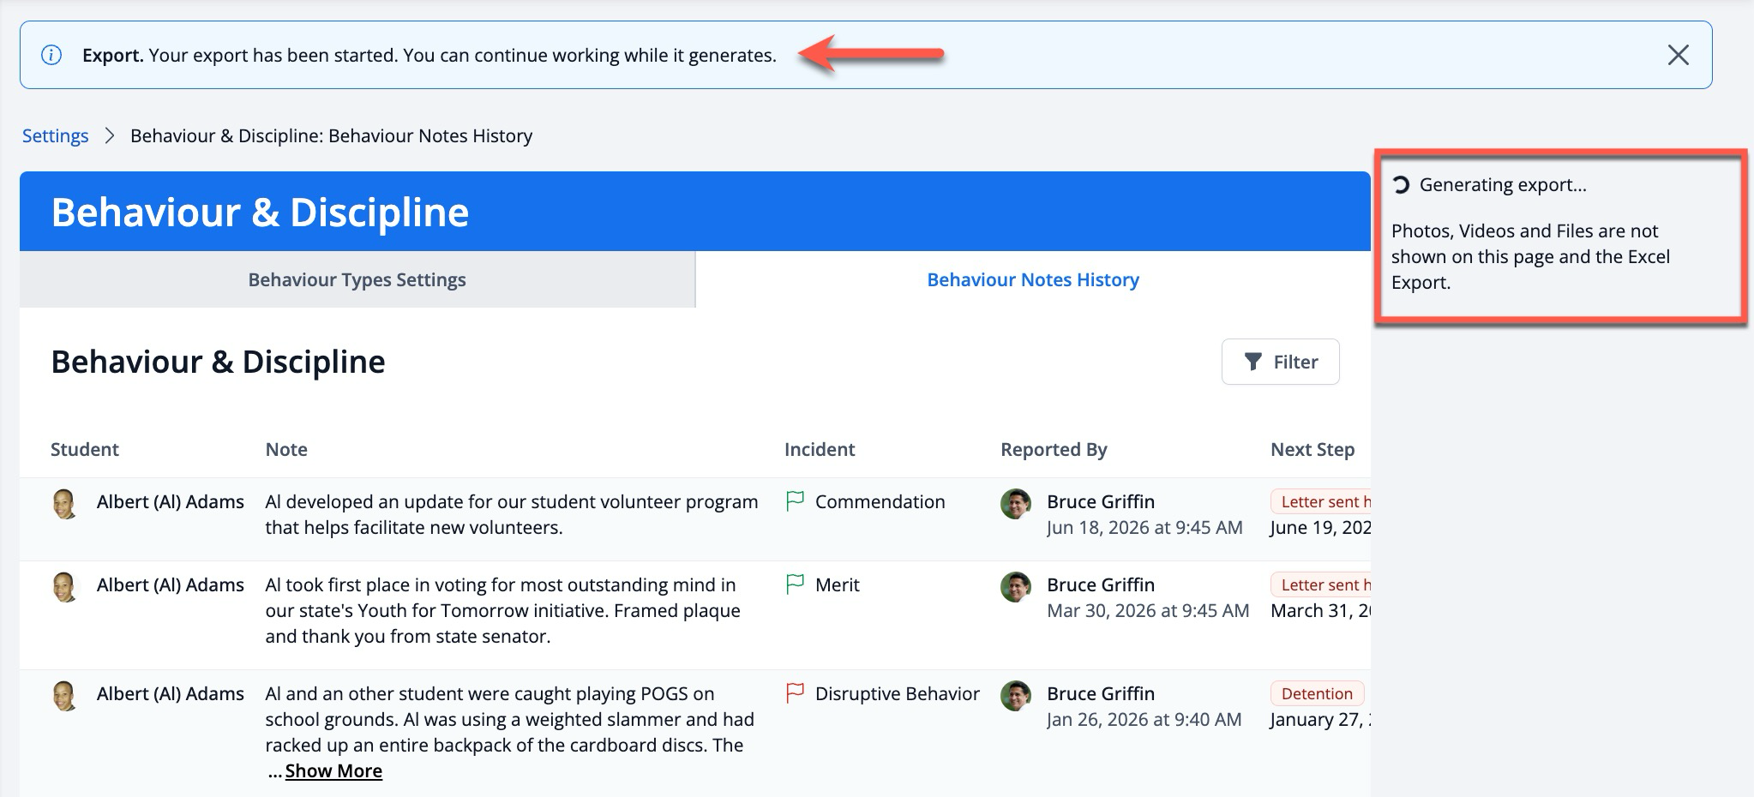Click the green Commendation flag icon
Viewport: 1754px width, 797px height.
[795, 501]
